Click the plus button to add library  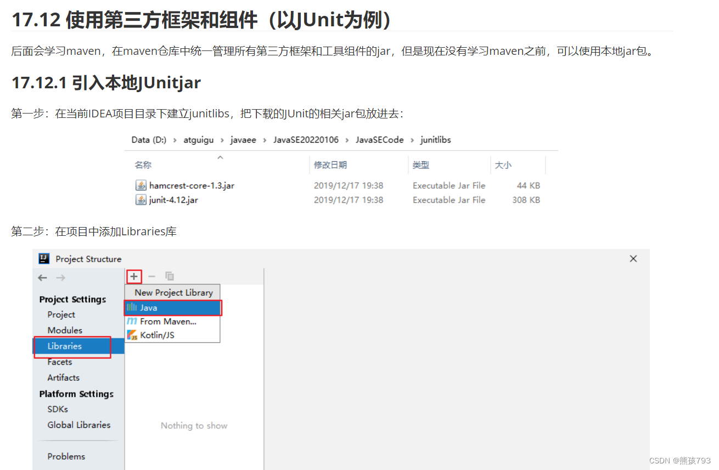click(x=134, y=276)
